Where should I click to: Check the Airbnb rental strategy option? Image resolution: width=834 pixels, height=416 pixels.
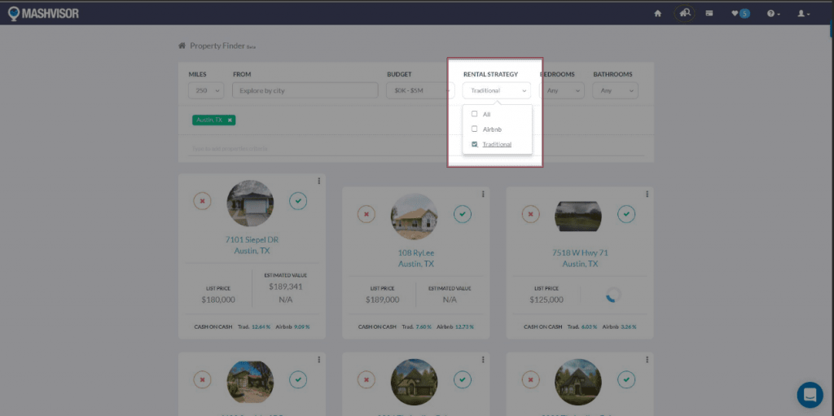click(475, 129)
